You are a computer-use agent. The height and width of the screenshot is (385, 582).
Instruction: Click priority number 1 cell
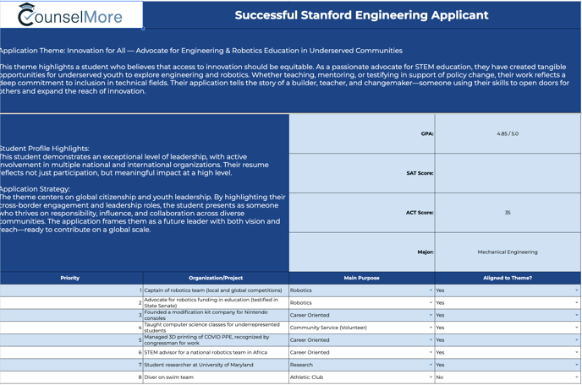71,290
